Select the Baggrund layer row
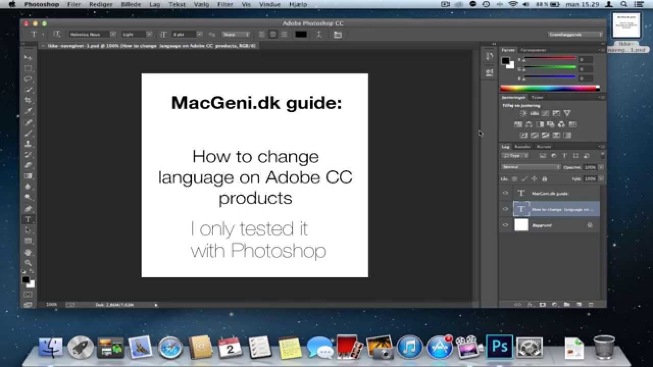653x367 pixels. (x=549, y=225)
